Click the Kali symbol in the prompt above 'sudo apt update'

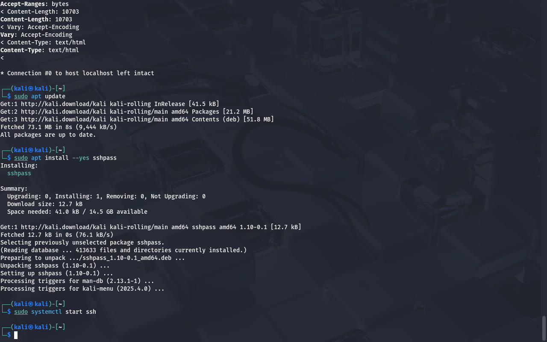point(31,88)
